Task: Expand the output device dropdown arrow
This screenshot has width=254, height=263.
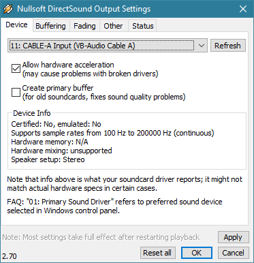Action: pyautogui.click(x=201, y=46)
